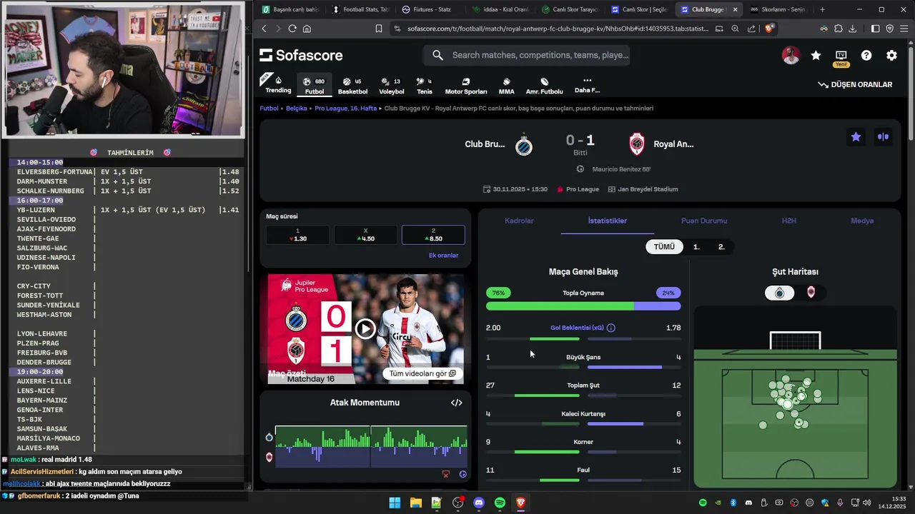The height and width of the screenshot is (514, 915).
Task: Open browser extensions puzzle icon
Action: pyautogui.click(x=838, y=29)
